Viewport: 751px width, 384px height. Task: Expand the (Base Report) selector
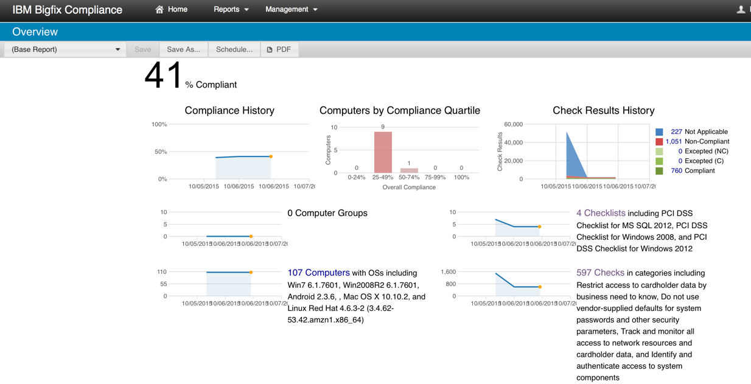[x=117, y=49]
